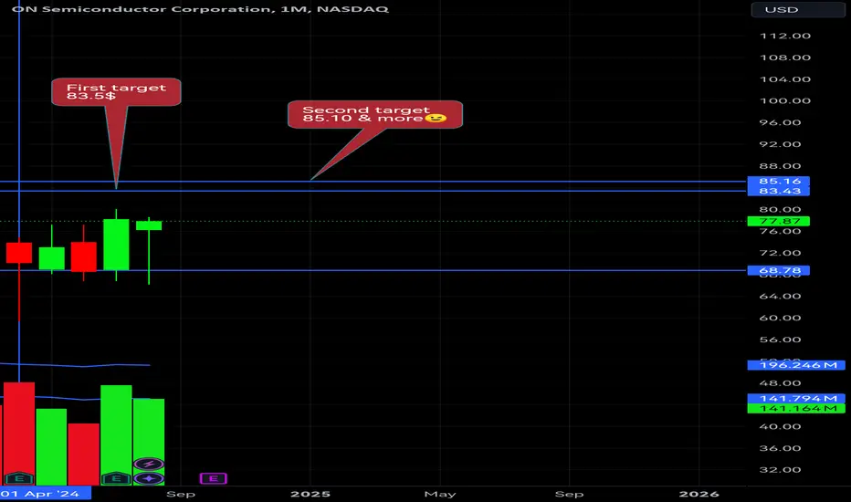Click the 100.00 price axis label
The width and height of the screenshot is (851, 502).
click(784, 101)
